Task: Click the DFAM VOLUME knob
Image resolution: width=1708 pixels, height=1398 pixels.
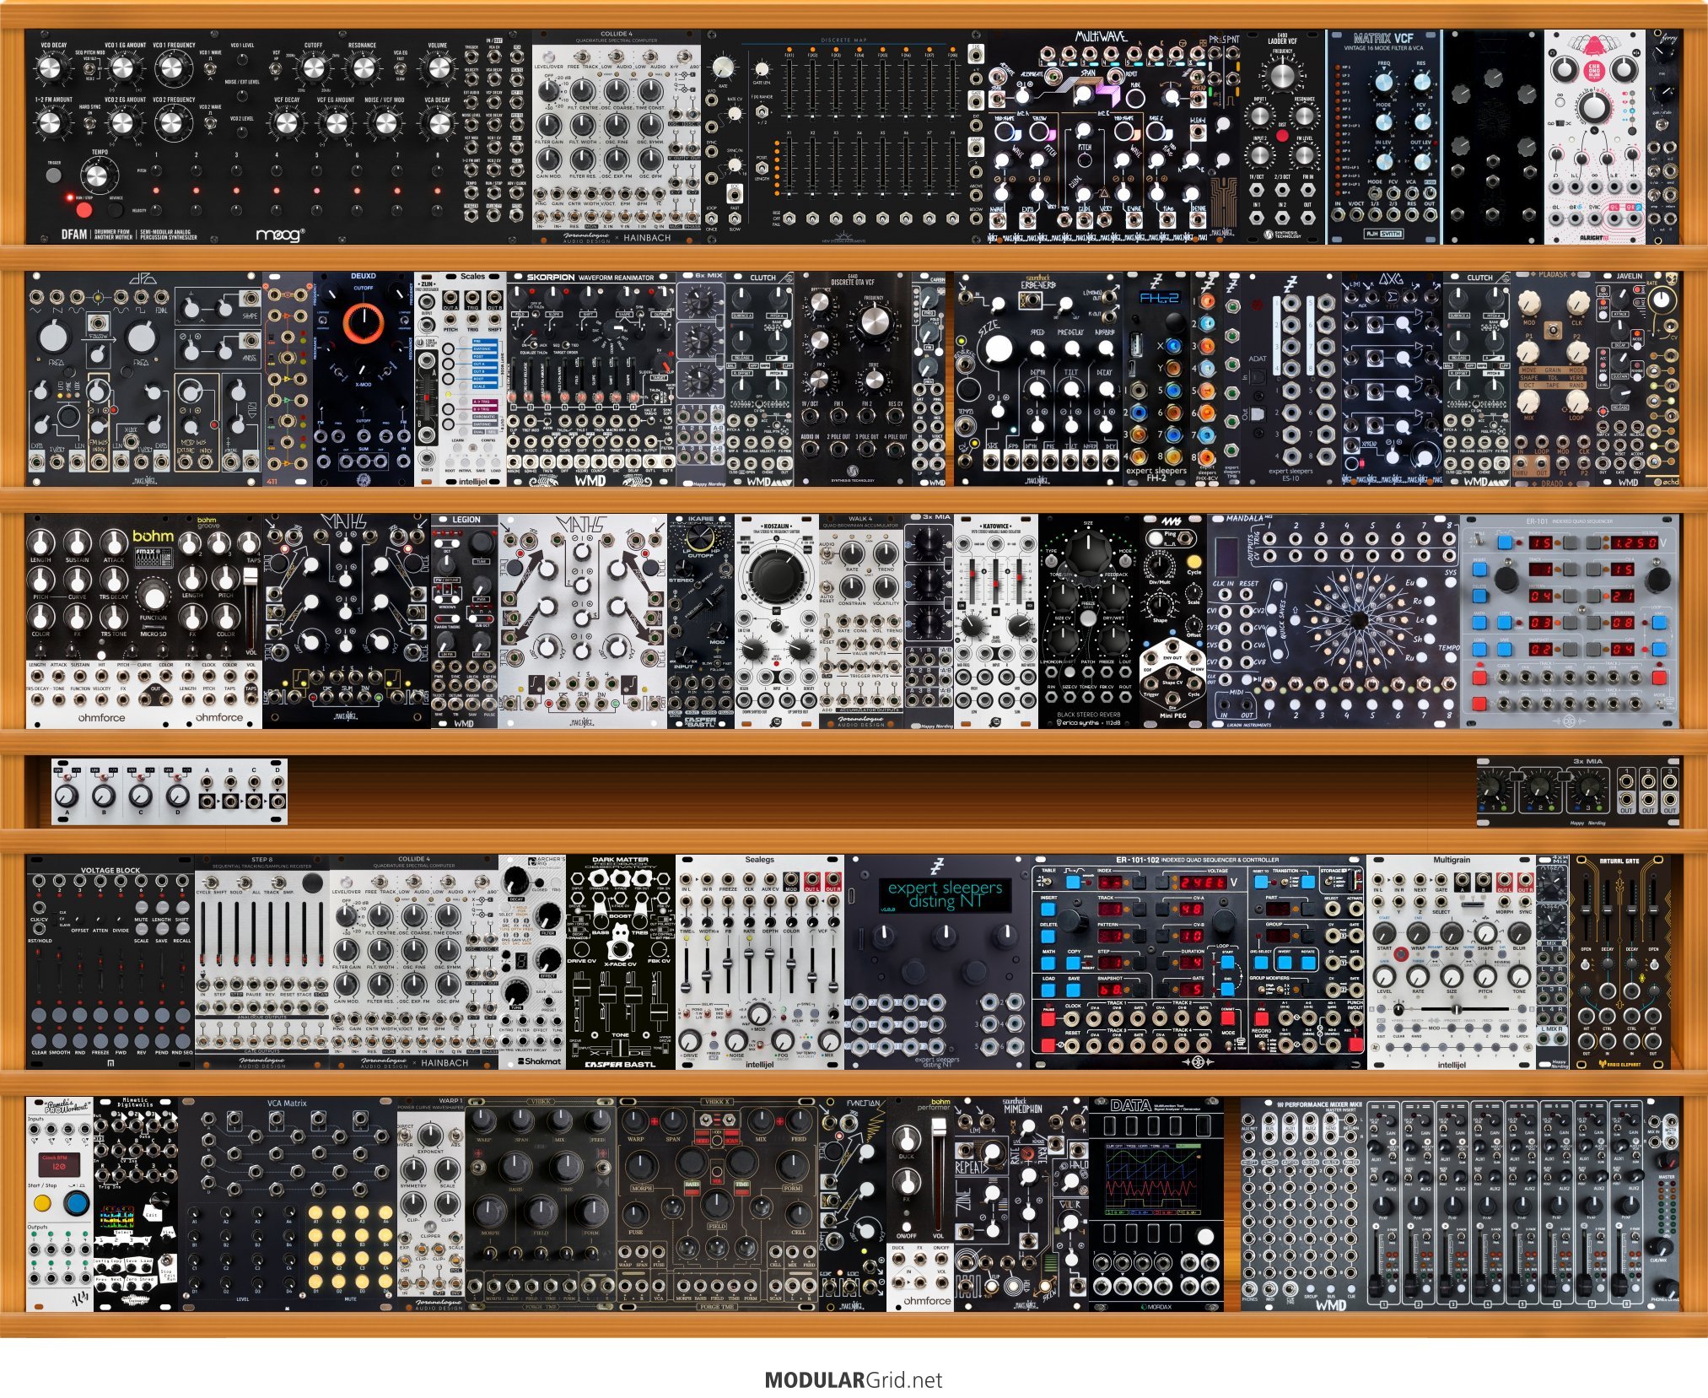Action: pos(438,68)
